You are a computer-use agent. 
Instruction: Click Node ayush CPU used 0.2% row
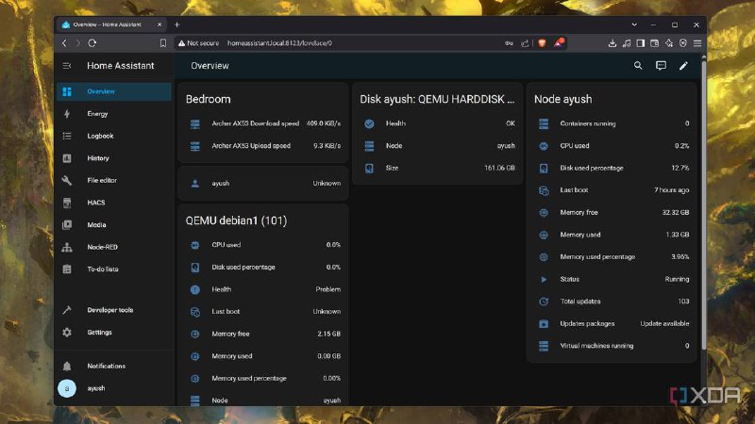point(612,146)
